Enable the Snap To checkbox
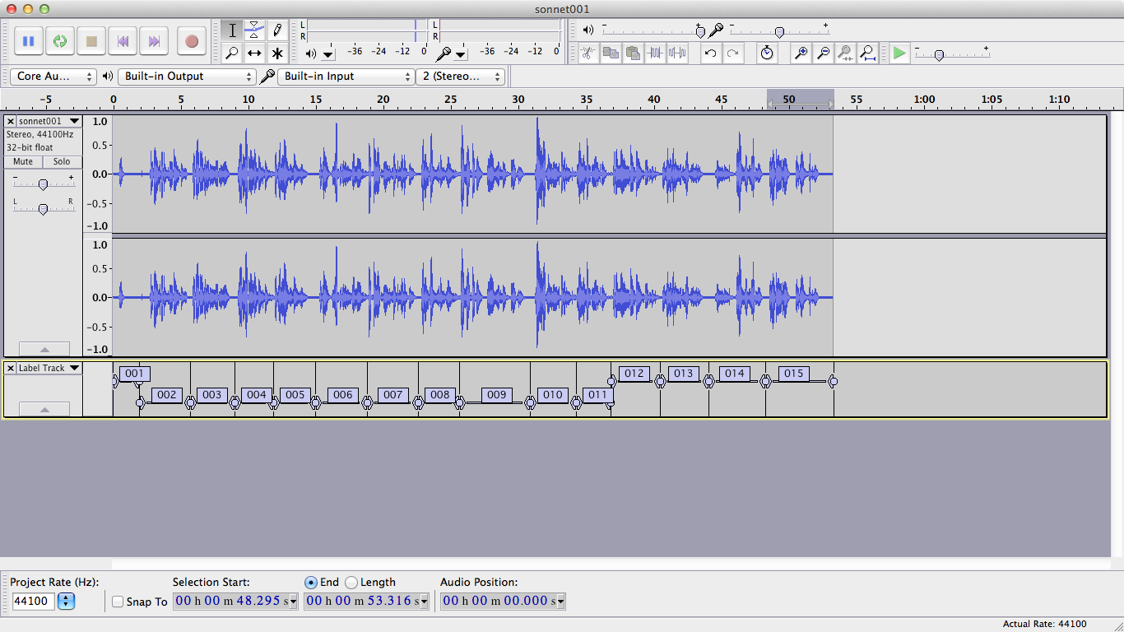This screenshot has height=632, width=1124. [118, 602]
